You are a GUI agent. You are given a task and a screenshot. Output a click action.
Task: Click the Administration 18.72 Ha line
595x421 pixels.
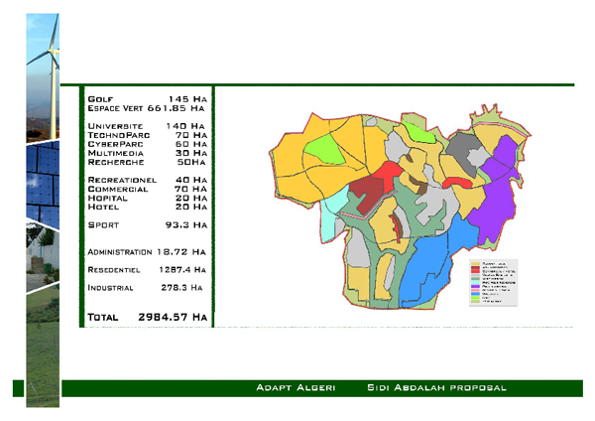(146, 252)
